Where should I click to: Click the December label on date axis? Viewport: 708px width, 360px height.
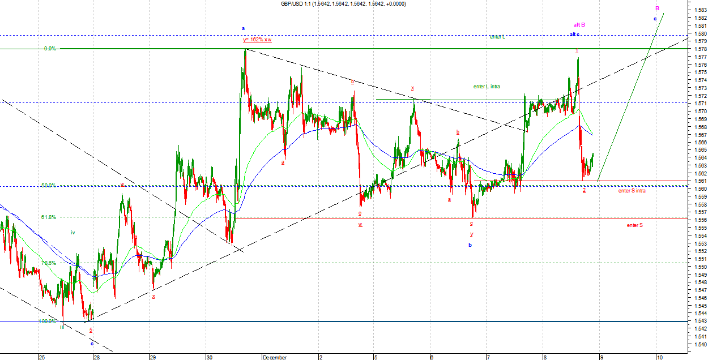(x=275, y=357)
